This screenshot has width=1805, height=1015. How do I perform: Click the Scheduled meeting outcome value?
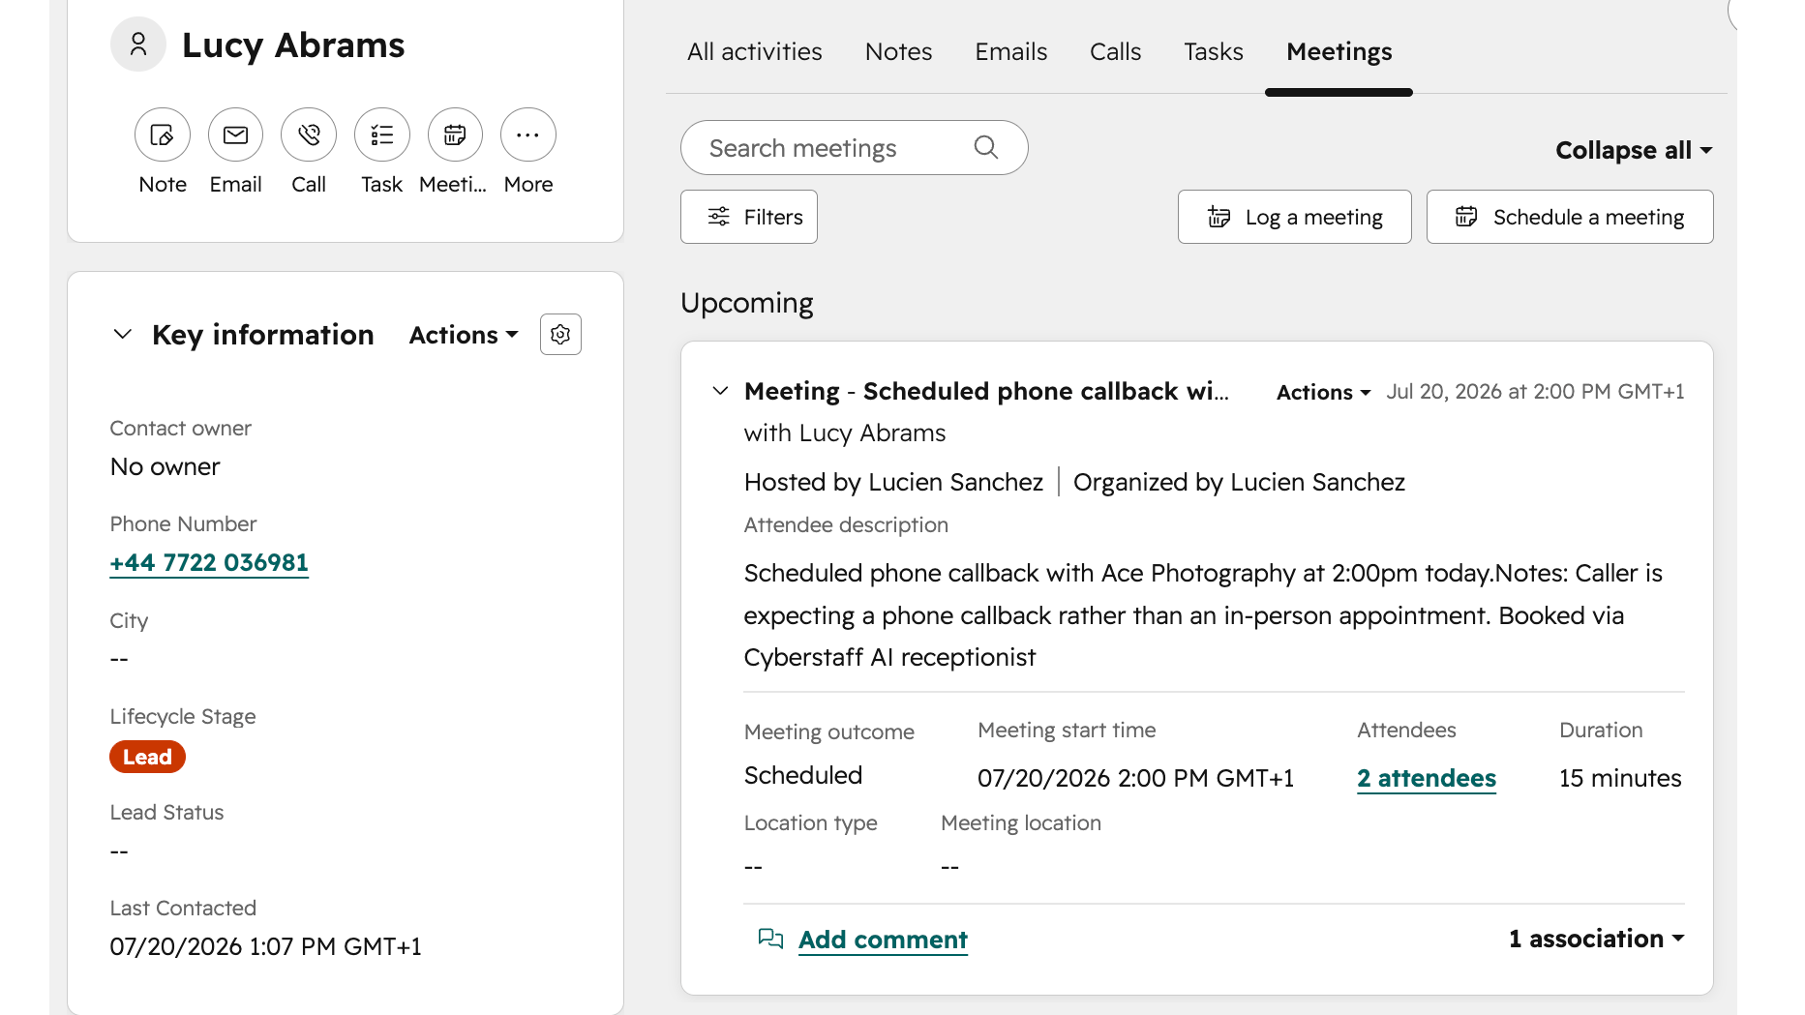(803, 775)
